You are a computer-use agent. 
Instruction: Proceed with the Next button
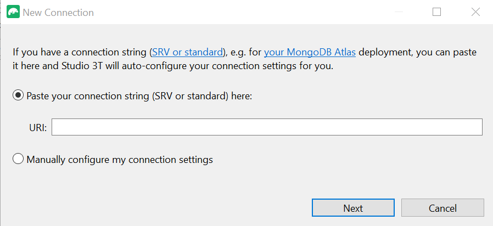(353, 208)
